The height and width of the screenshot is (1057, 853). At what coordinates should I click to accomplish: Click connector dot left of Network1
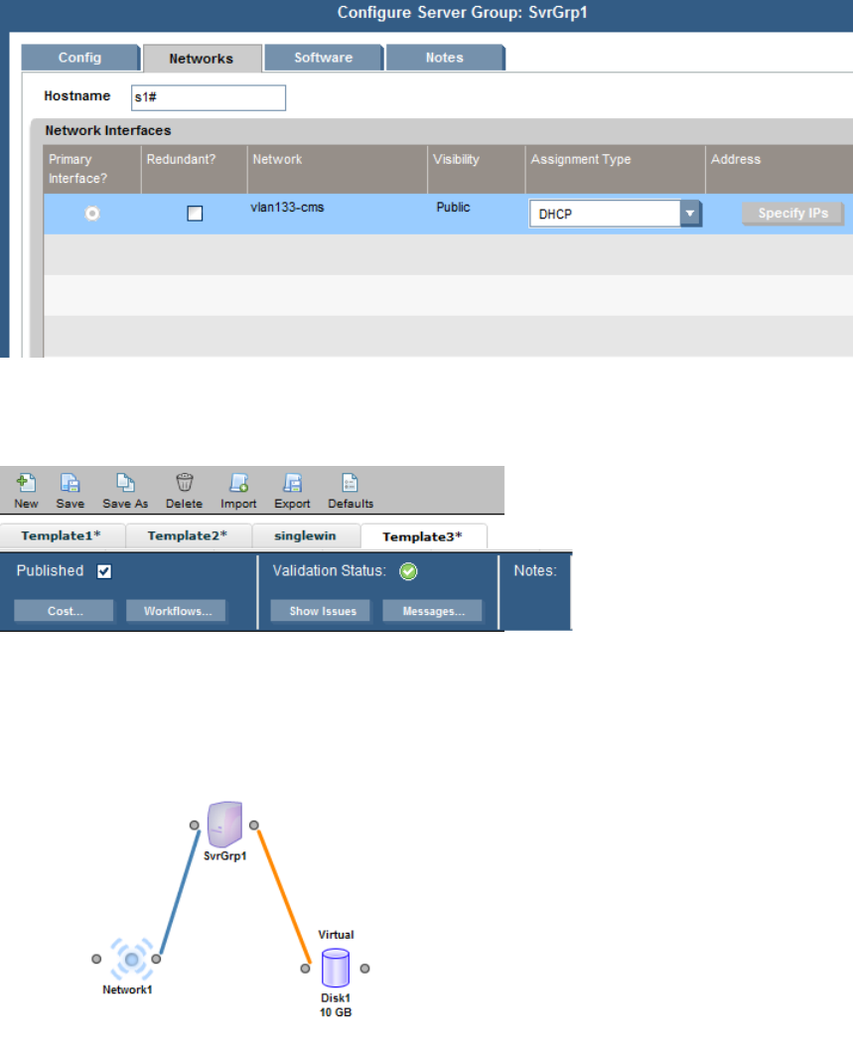[96, 959]
